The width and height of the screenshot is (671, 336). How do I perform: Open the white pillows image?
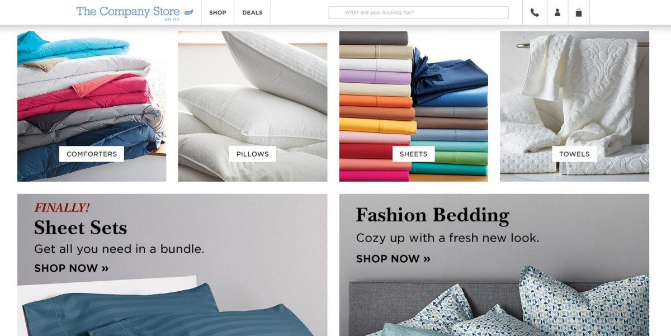coord(253,106)
